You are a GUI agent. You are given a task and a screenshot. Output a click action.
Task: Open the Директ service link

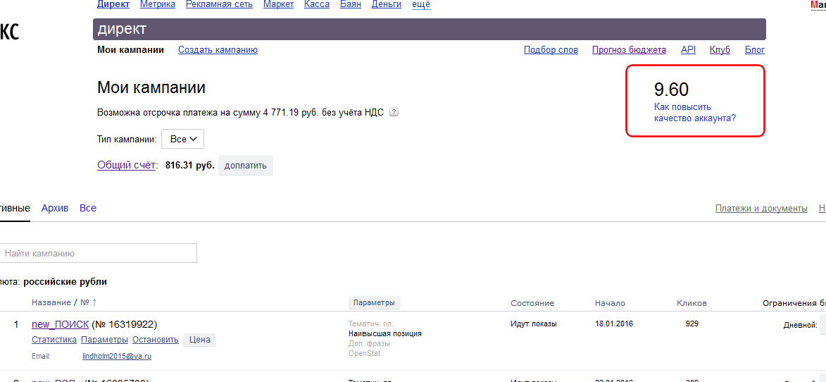click(113, 5)
